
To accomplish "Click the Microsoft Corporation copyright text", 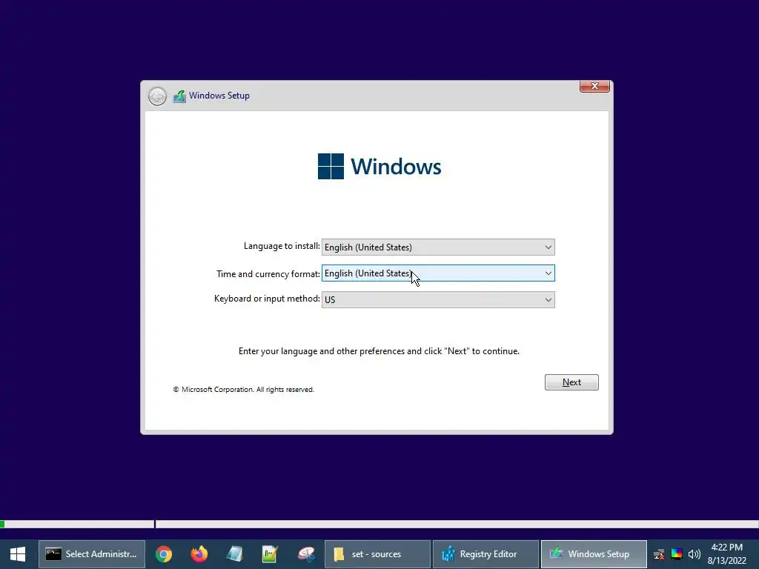I will coord(243,390).
